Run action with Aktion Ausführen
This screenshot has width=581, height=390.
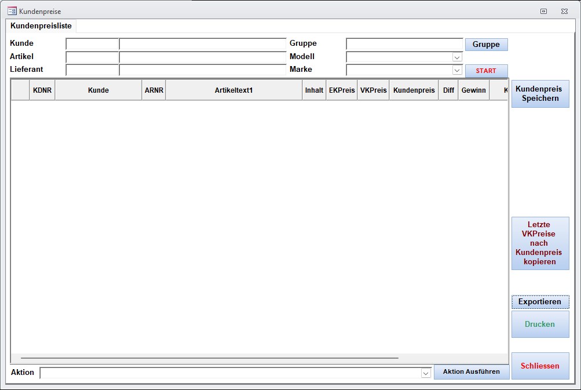471,372
